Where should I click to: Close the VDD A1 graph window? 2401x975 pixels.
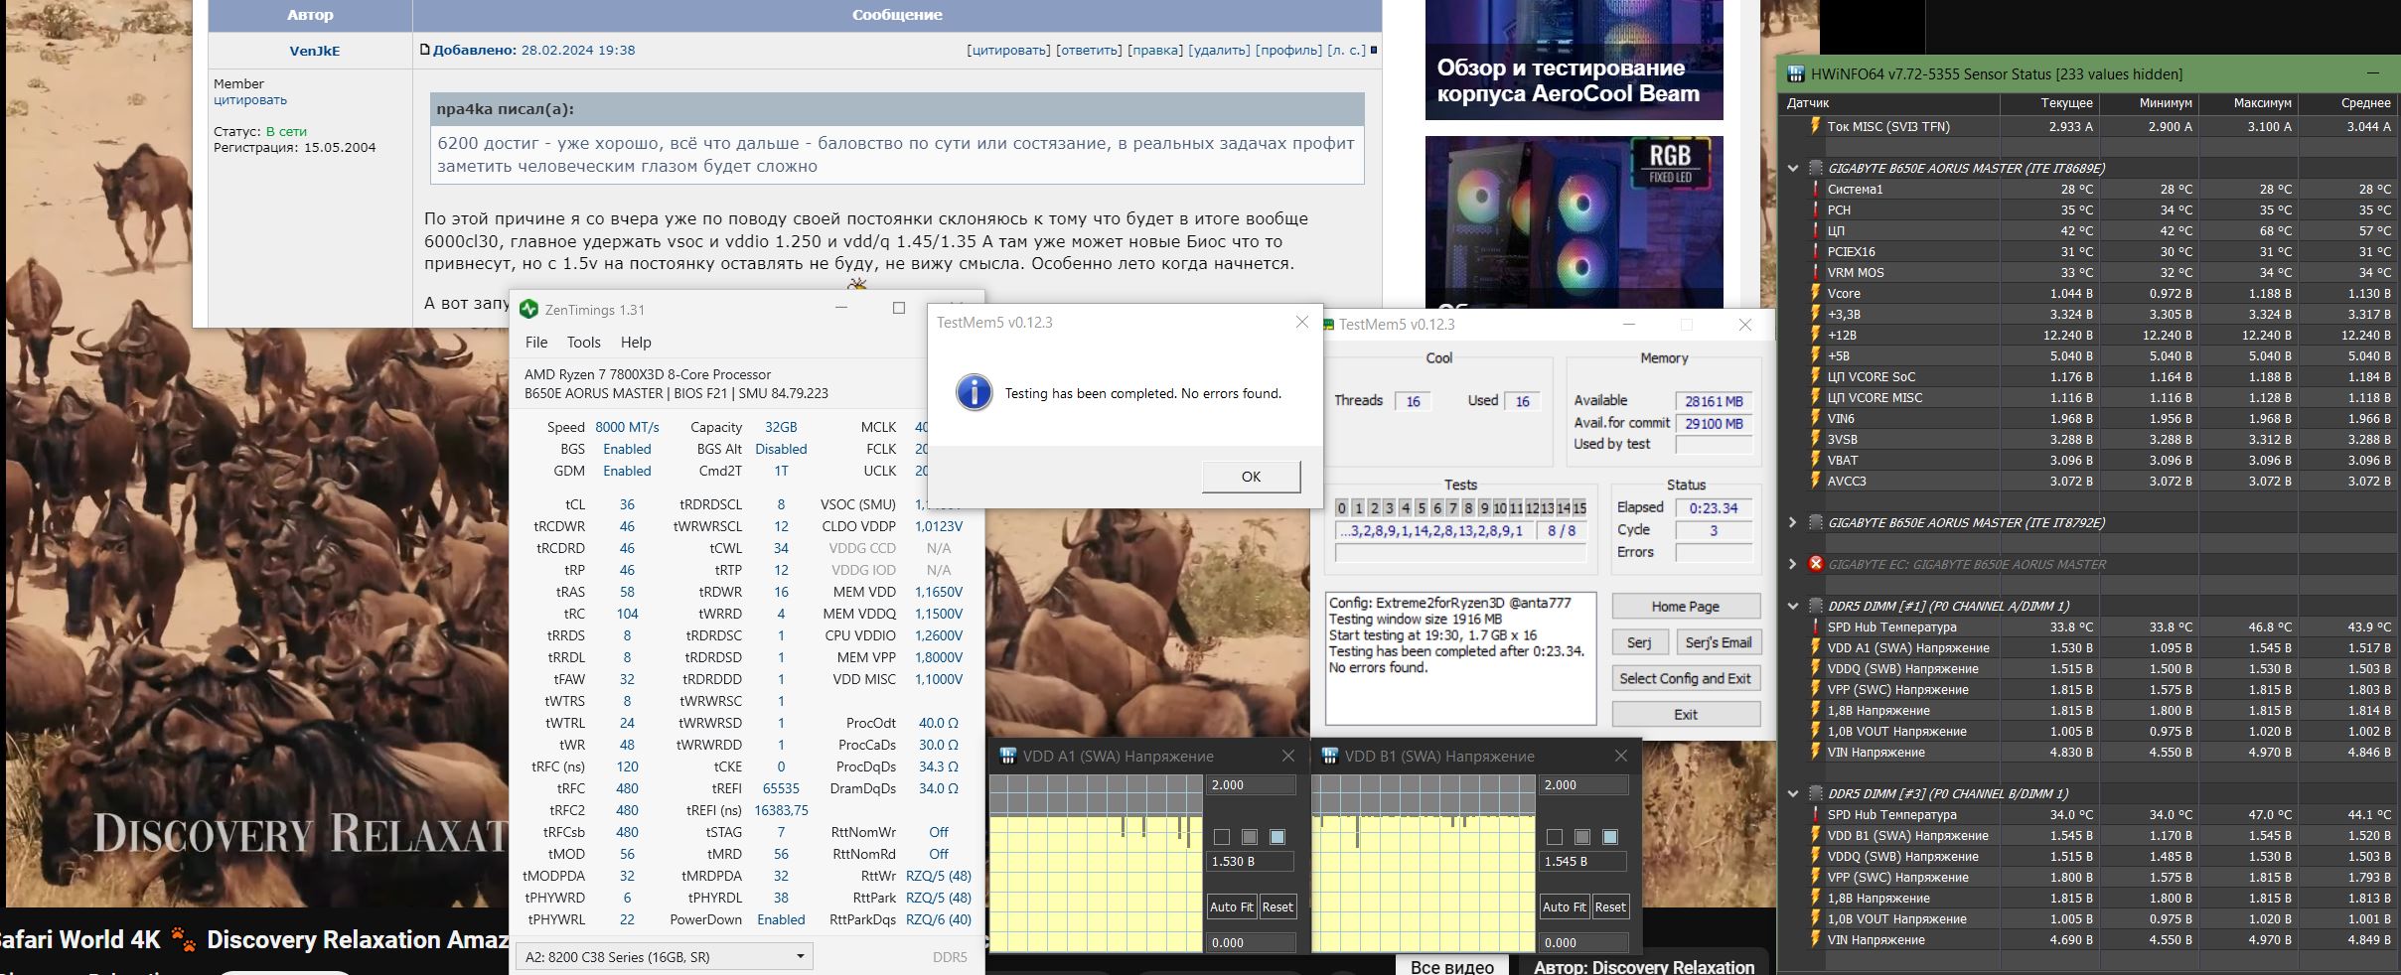1288,756
